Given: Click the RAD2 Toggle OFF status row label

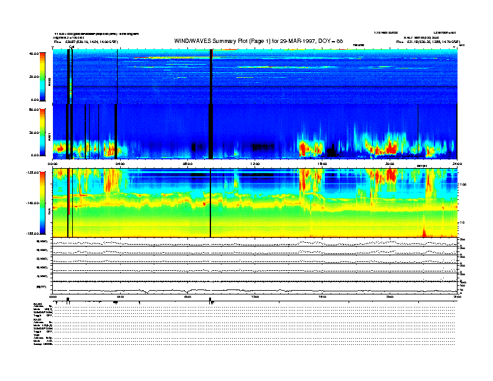Looking at the screenshot, I should pyautogui.click(x=43, y=315).
